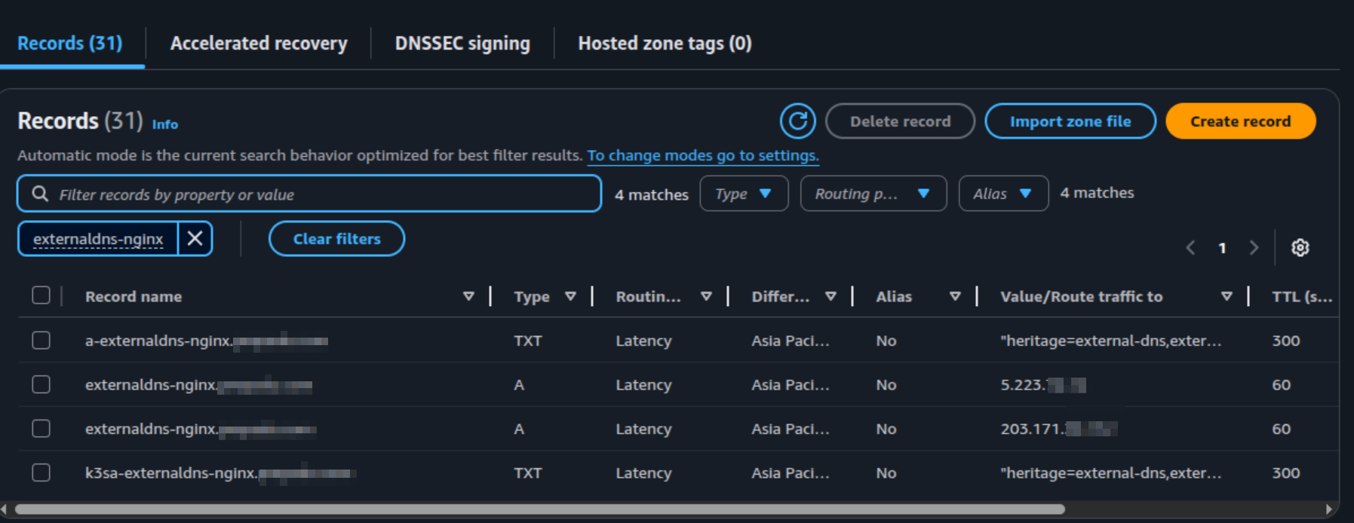Go to next page arrow
The height and width of the screenshot is (523, 1354).
pyautogui.click(x=1254, y=248)
